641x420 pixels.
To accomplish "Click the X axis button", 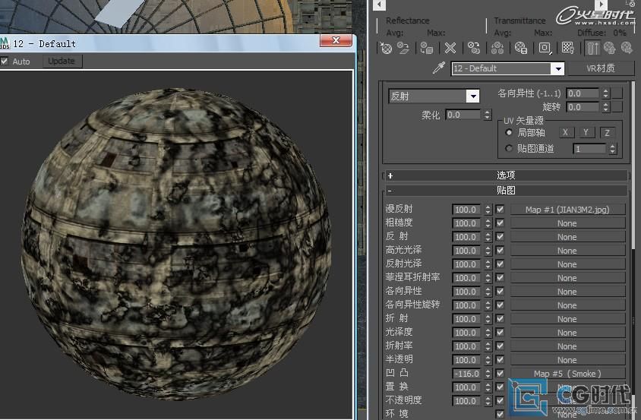I will point(565,132).
